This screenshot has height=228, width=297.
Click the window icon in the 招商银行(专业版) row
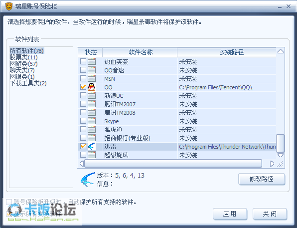[x=92, y=138]
